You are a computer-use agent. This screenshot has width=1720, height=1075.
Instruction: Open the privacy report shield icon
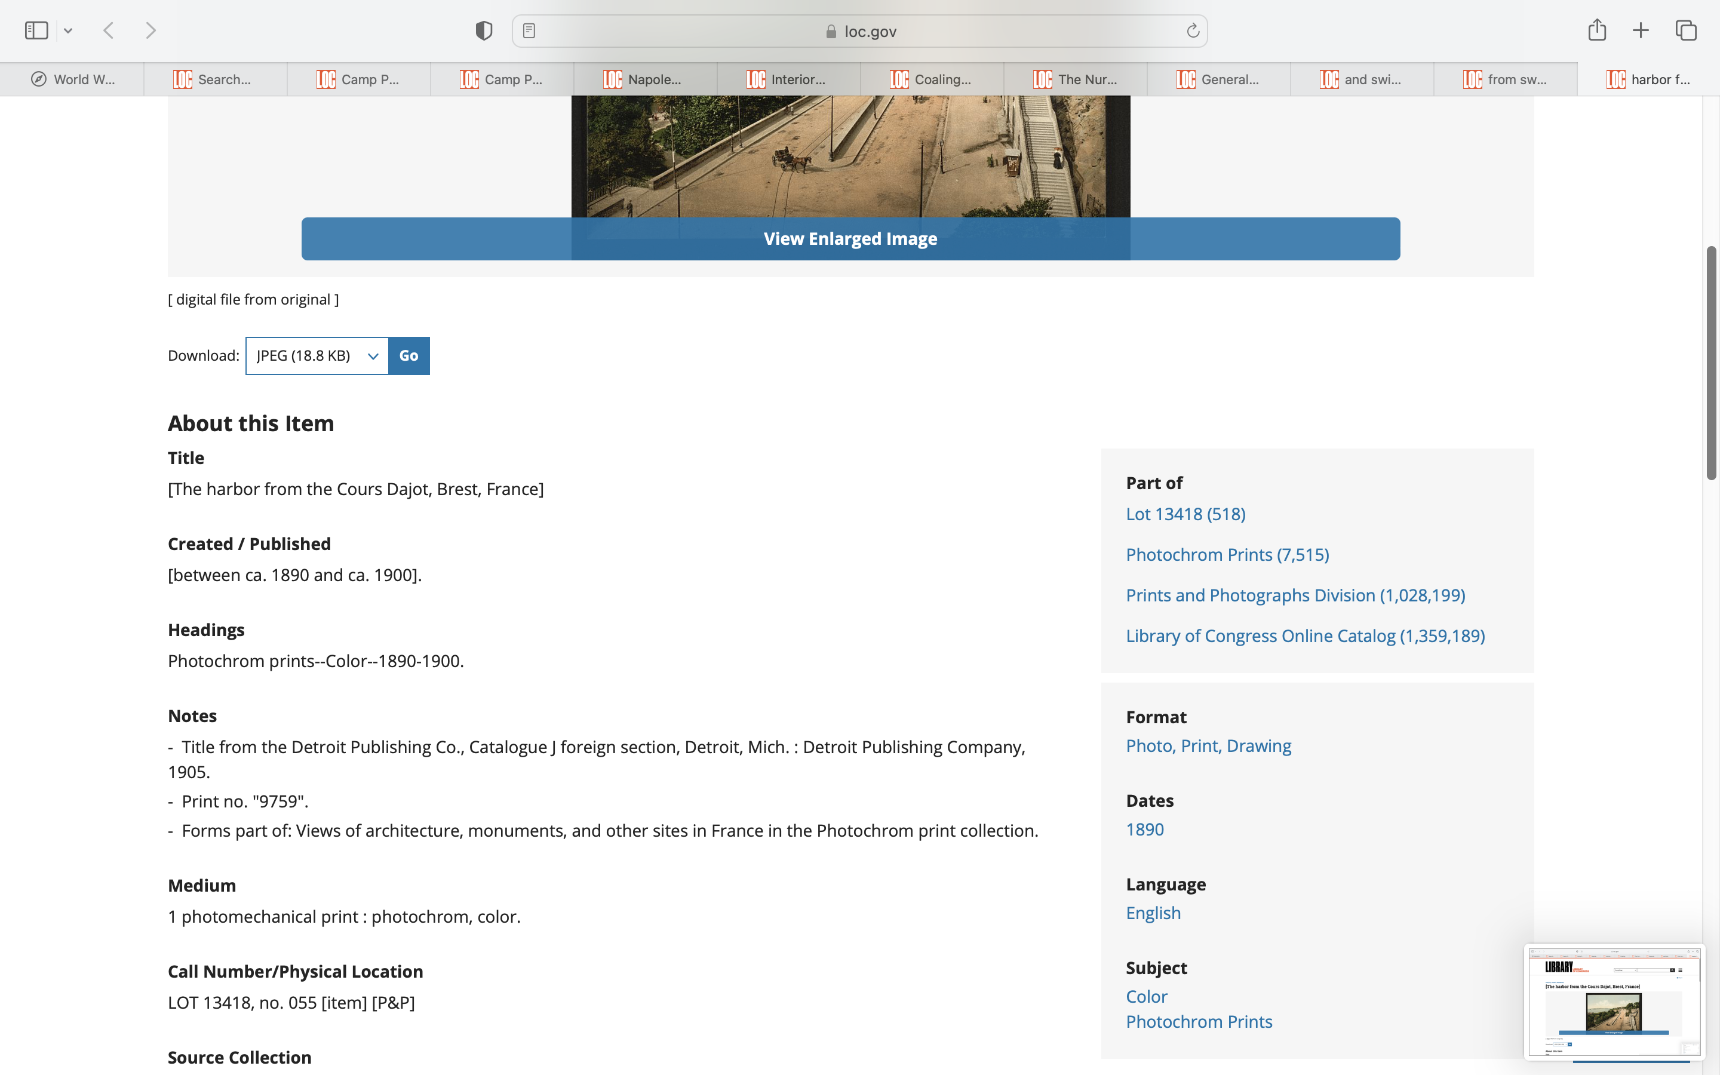coord(483,30)
